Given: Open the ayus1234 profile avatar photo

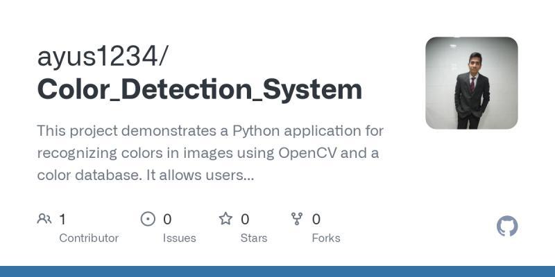Looking at the screenshot, I should click(472, 82).
